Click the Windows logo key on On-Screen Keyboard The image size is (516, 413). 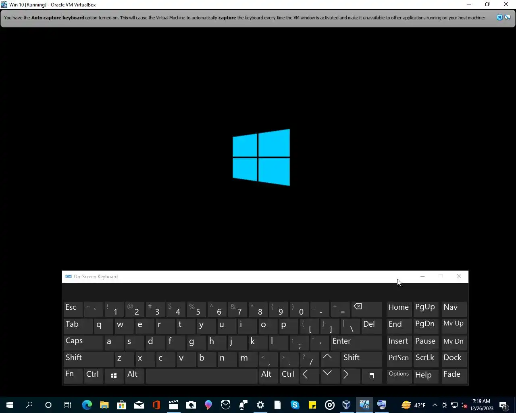coord(114,376)
